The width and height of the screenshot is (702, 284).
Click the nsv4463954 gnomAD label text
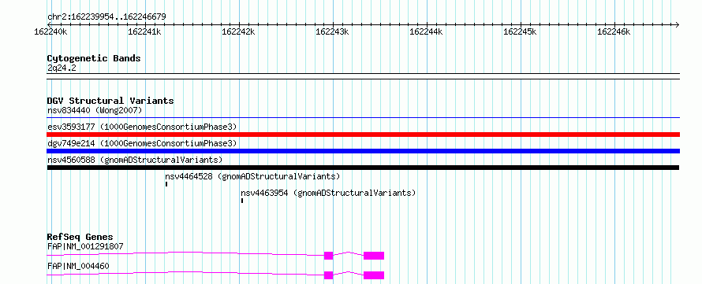pyautogui.click(x=328, y=193)
